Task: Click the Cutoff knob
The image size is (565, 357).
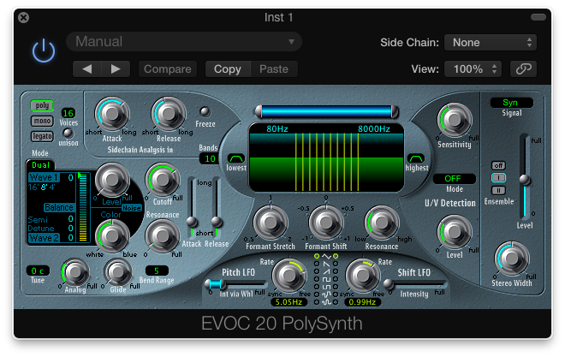Action: [163, 180]
